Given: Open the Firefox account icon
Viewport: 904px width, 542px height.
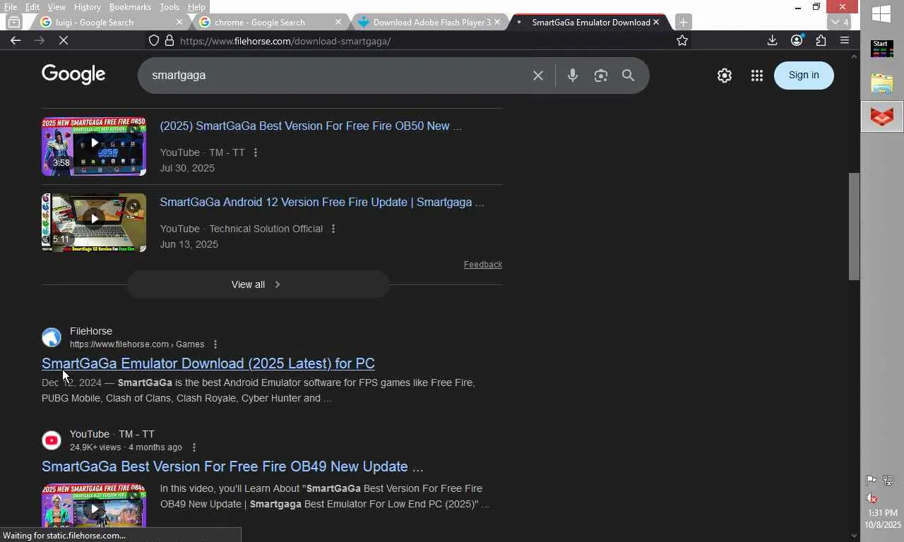Looking at the screenshot, I should pyautogui.click(x=797, y=41).
